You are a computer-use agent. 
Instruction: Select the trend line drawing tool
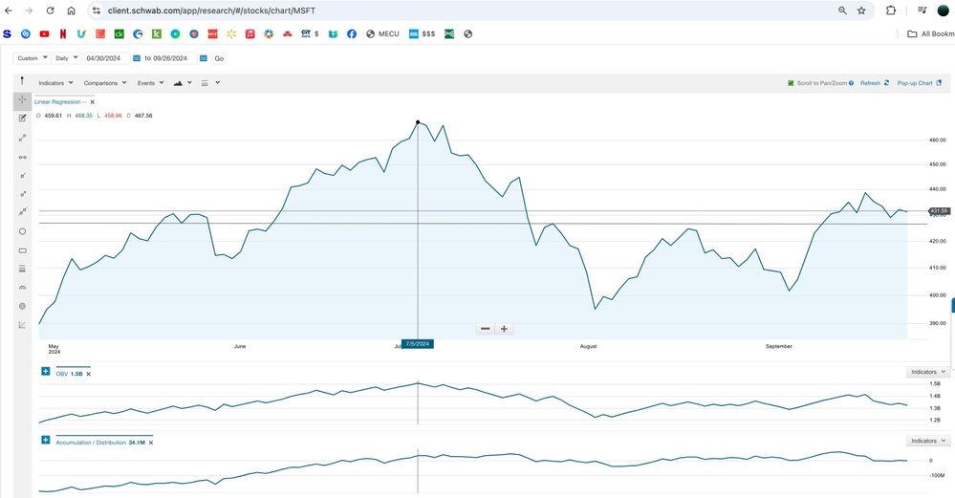coord(23,139)
